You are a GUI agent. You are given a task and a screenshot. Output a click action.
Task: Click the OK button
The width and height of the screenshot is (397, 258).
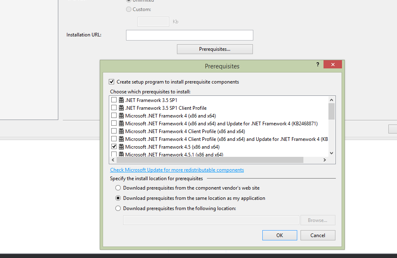point(280,235)
